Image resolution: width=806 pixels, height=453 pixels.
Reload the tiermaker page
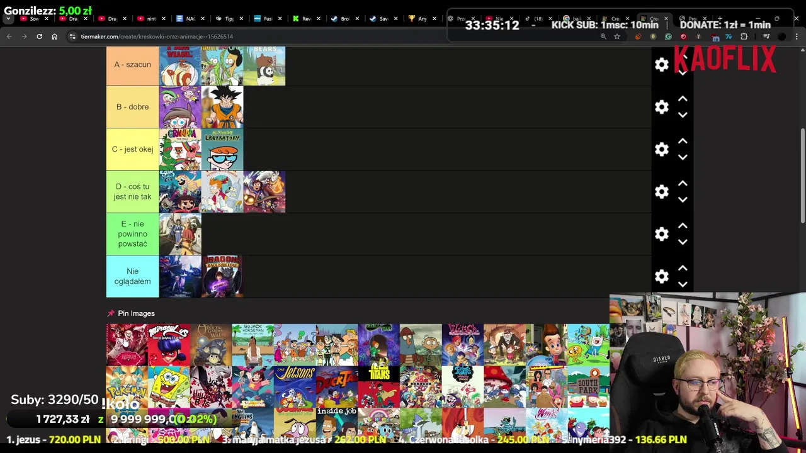(39, 36)
